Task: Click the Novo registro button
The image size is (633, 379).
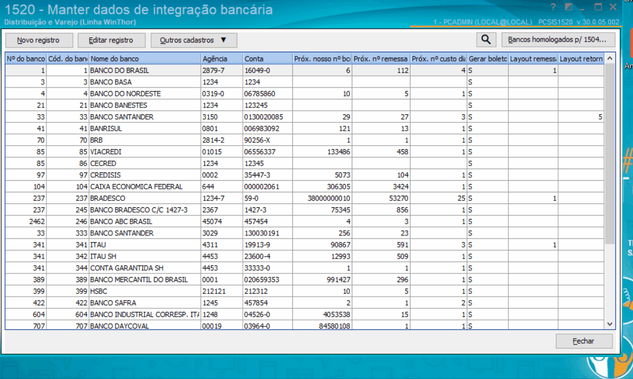Action: [x=38, y=40]
